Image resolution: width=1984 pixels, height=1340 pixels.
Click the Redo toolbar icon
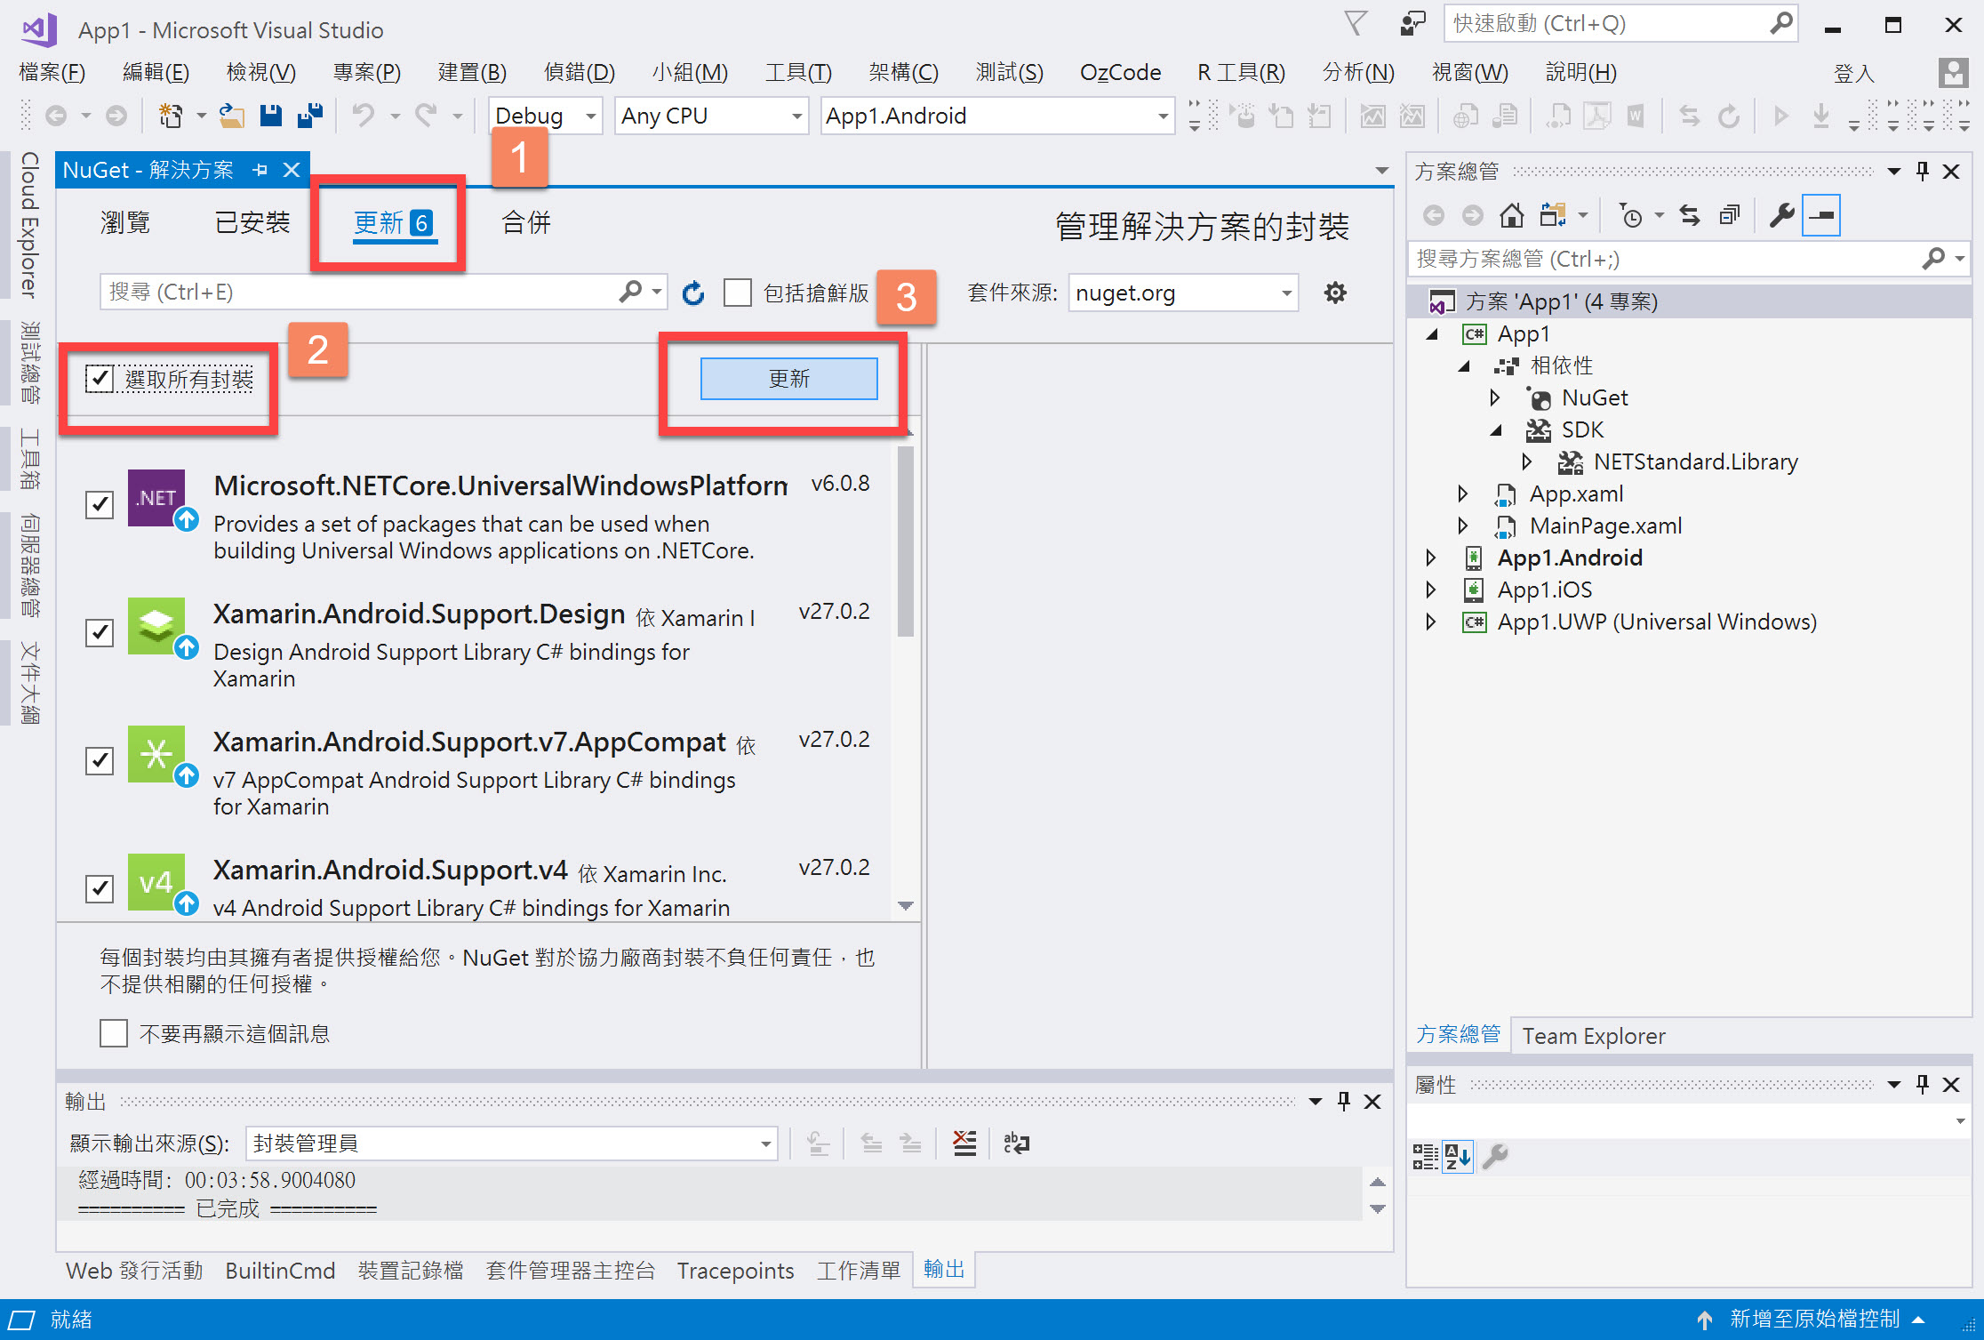click(428, 116)
